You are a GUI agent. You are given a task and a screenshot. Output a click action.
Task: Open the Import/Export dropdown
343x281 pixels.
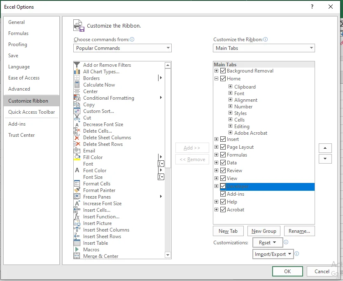click(x=273, y=254)
